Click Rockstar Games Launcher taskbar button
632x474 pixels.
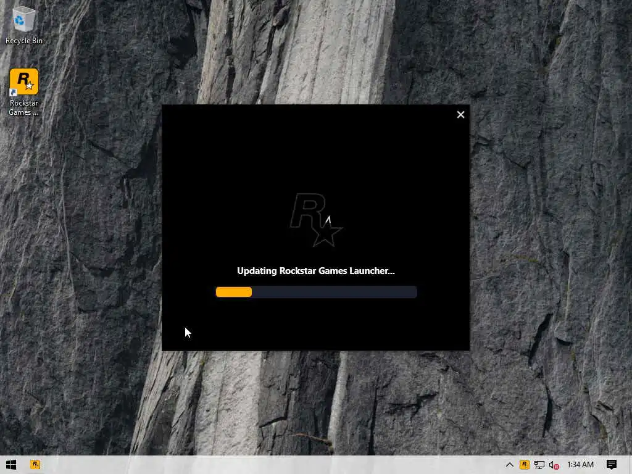tap(35, 465)
